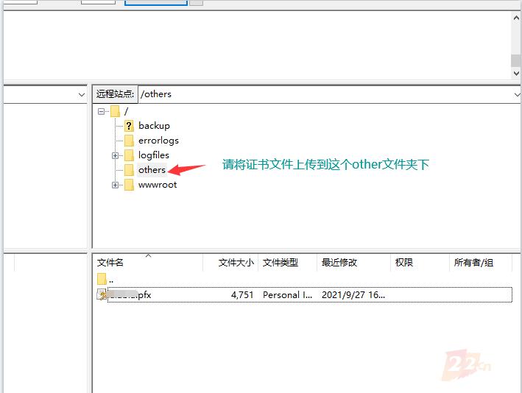Click the others folder icon
Image resolution: width=522 pixels, height=393 pixels.
pos(129,170)
